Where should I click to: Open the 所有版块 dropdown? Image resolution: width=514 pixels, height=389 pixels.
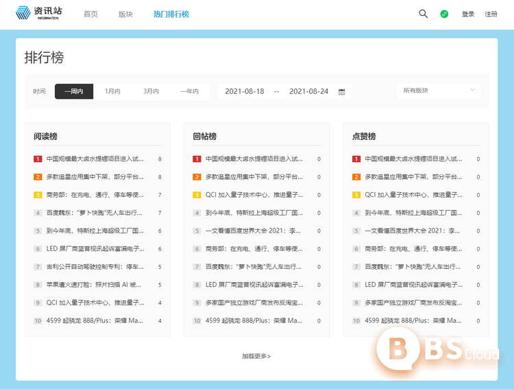[439, 91]
